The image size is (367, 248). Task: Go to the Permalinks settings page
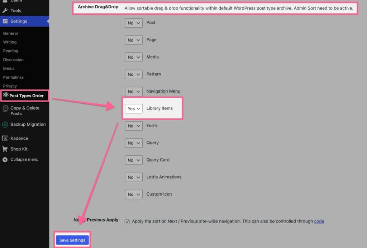13,77
